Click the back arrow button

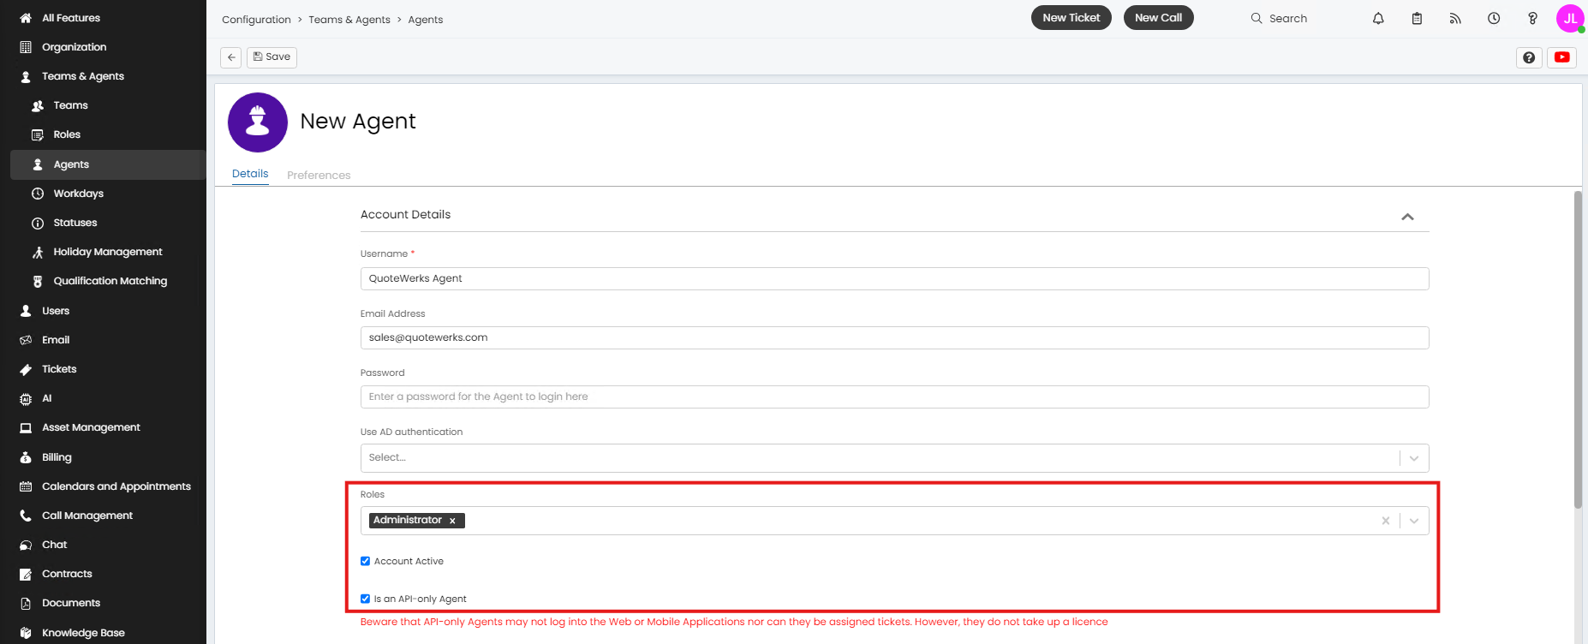coord(231,57)
